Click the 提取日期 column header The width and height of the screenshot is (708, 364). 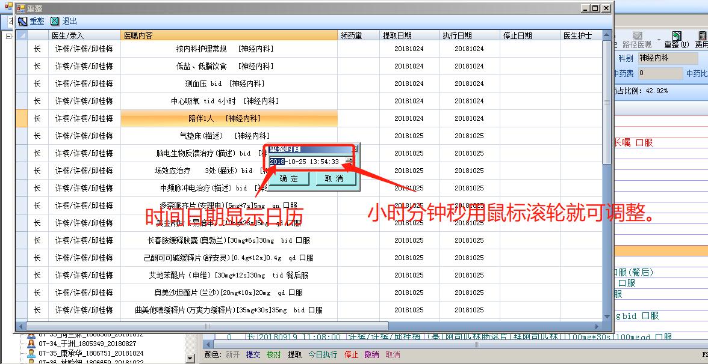(409, 35)
